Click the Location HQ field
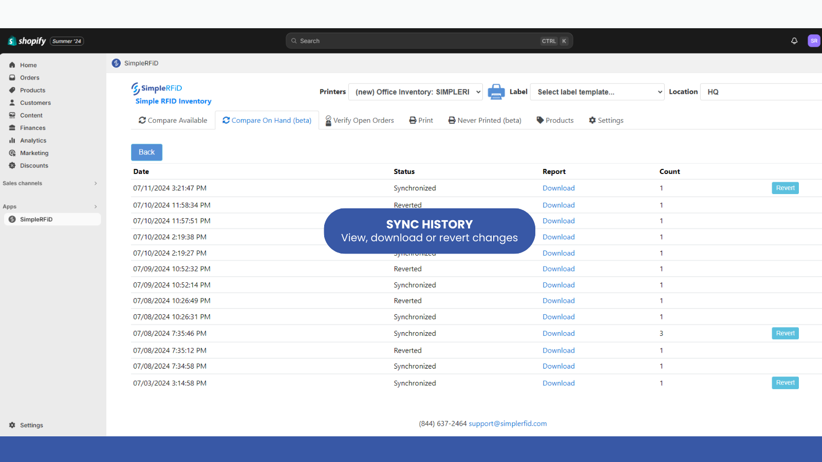Image resolution: width=822 pixels, height=462 pixels. [761, 92]
